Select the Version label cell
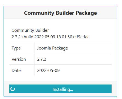Viewport: 122px width, 99px height. [x=22, y=59]
